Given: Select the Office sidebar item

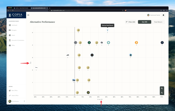Looking at the screenshot, I should click(13, 45).
